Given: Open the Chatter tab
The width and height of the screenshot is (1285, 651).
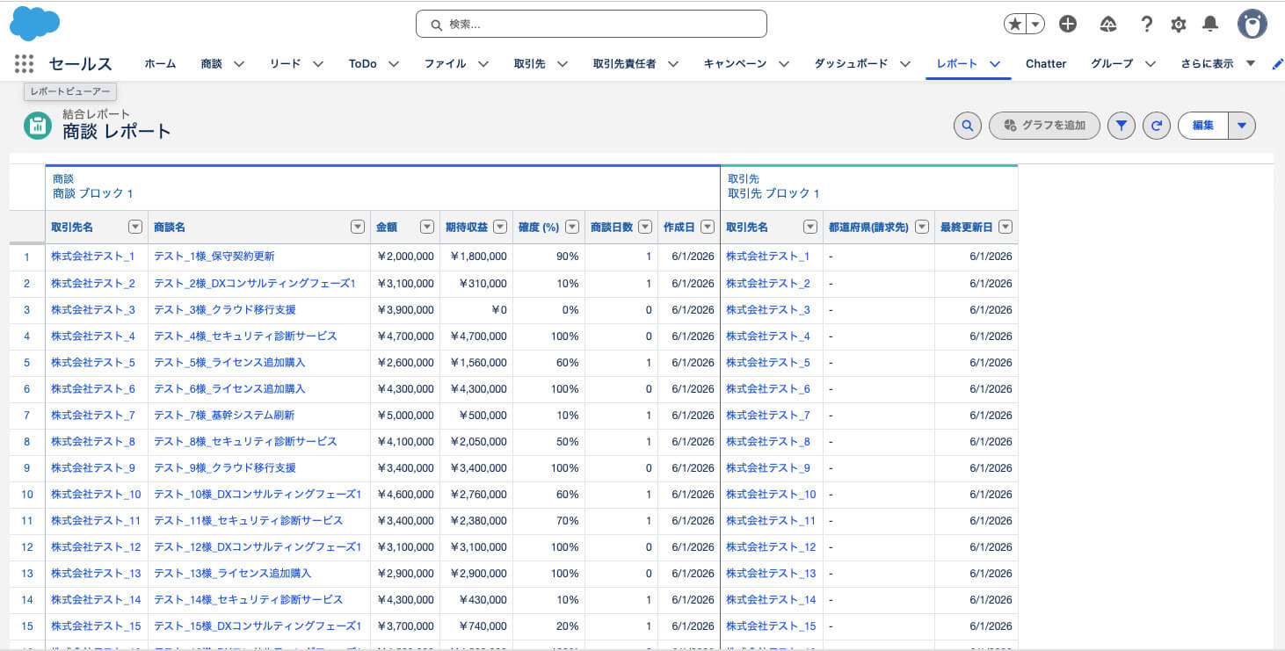Looking at the screenshot, I should pyautogui.click(x=1046, y=63).
